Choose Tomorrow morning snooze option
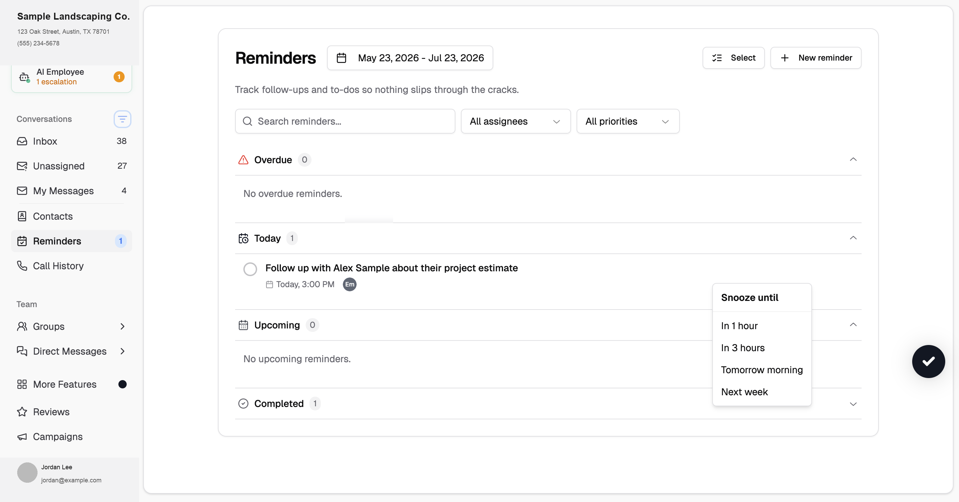The image size is (959, 502). (762, 370)
